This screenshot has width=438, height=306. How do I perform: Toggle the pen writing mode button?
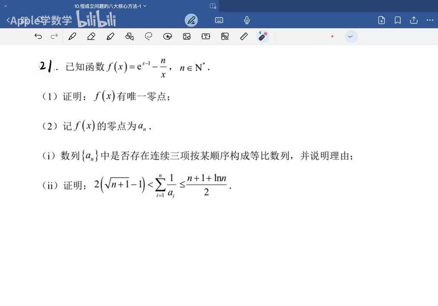pos(191,20)
